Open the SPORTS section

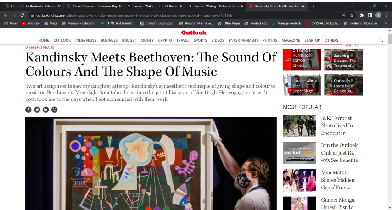[x=200, y=40]
